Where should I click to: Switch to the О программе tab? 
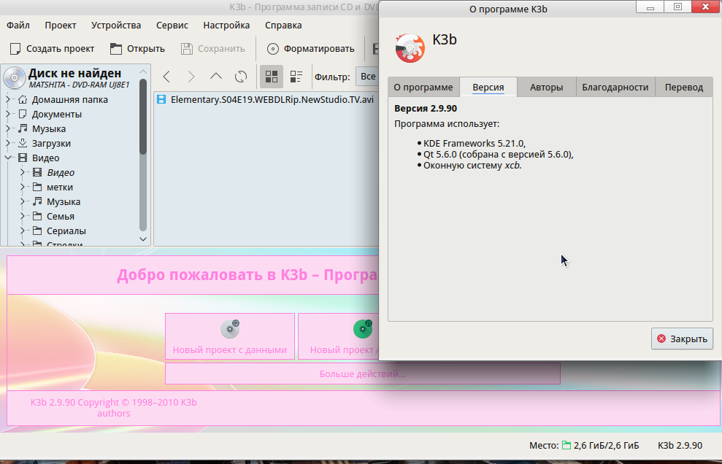pyautogui.click(x=423, y=87)
